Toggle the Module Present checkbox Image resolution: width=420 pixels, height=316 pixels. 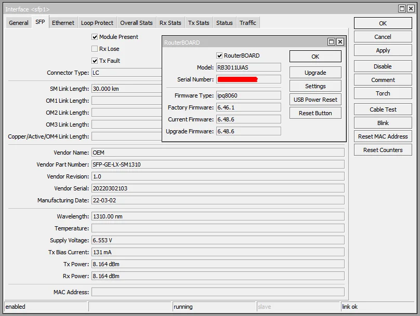95,37
